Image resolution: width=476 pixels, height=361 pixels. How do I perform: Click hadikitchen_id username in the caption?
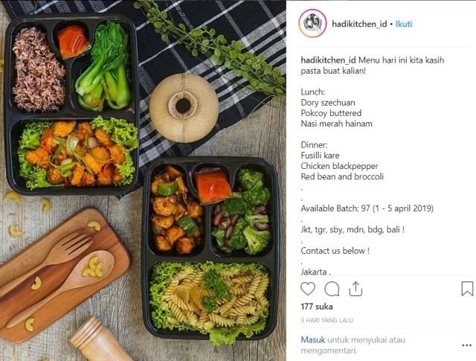click(328, 60)
